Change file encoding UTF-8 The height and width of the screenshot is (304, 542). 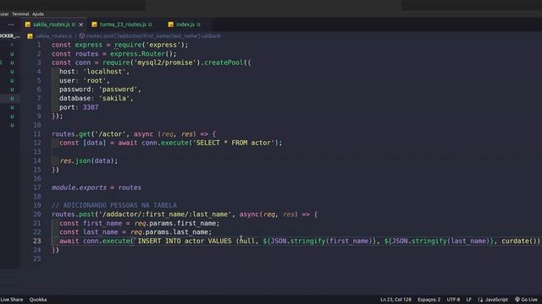coord(453,300)
